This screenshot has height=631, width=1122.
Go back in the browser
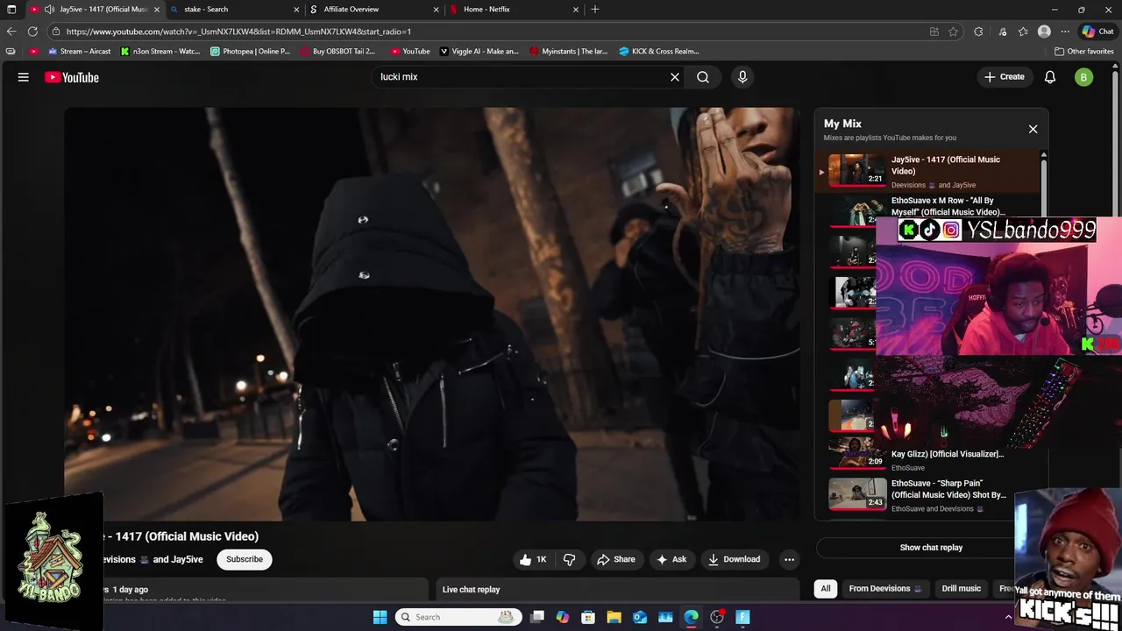pos(11,32)
